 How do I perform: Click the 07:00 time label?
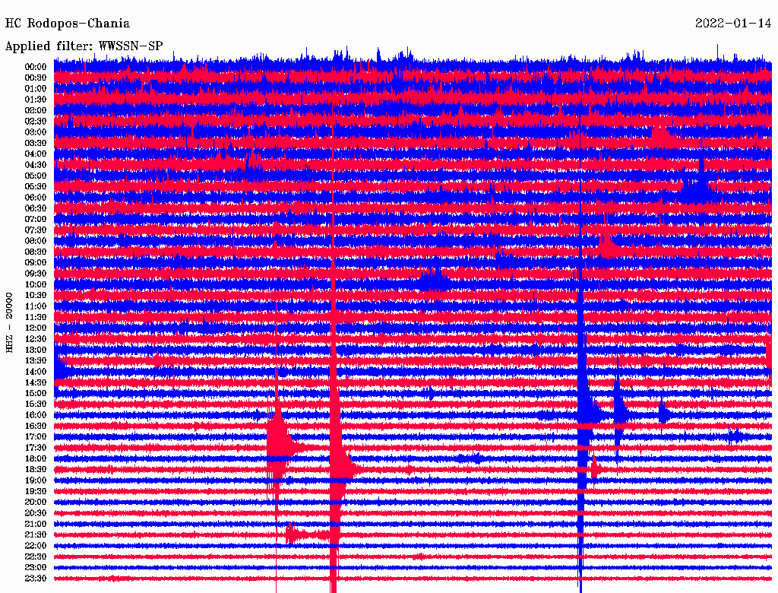(x=35, y=219)
